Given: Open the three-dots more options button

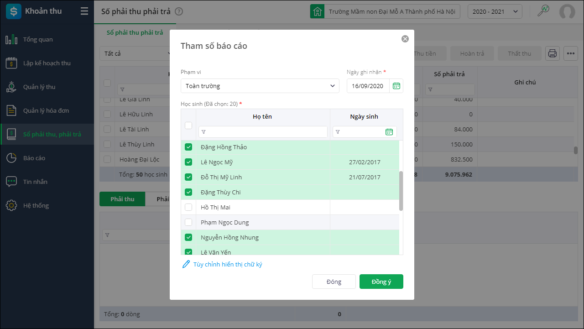Looking at the screenshot, I should coord(571,53).
